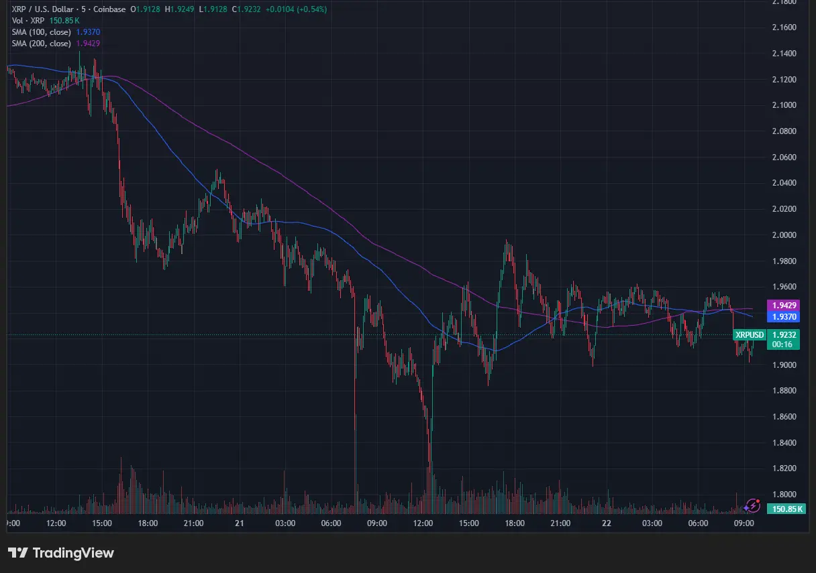Select the SMA (200, close) indicator legend
The width and height of the screenshot is (816, 573).
pos(40,43)
